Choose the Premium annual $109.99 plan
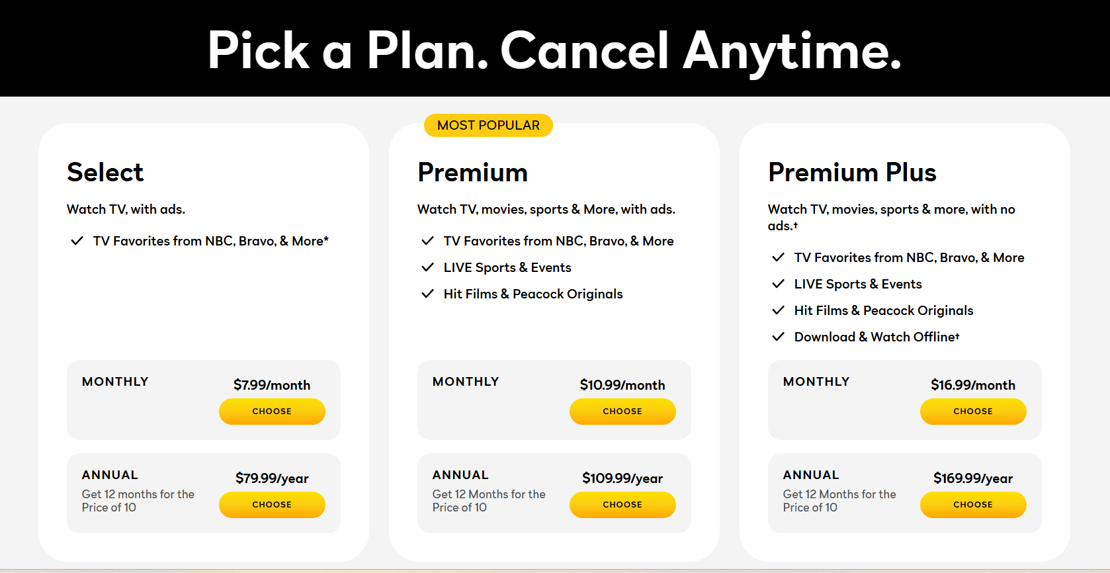The height and width of the screenshot is (573, 1110). 622,504
